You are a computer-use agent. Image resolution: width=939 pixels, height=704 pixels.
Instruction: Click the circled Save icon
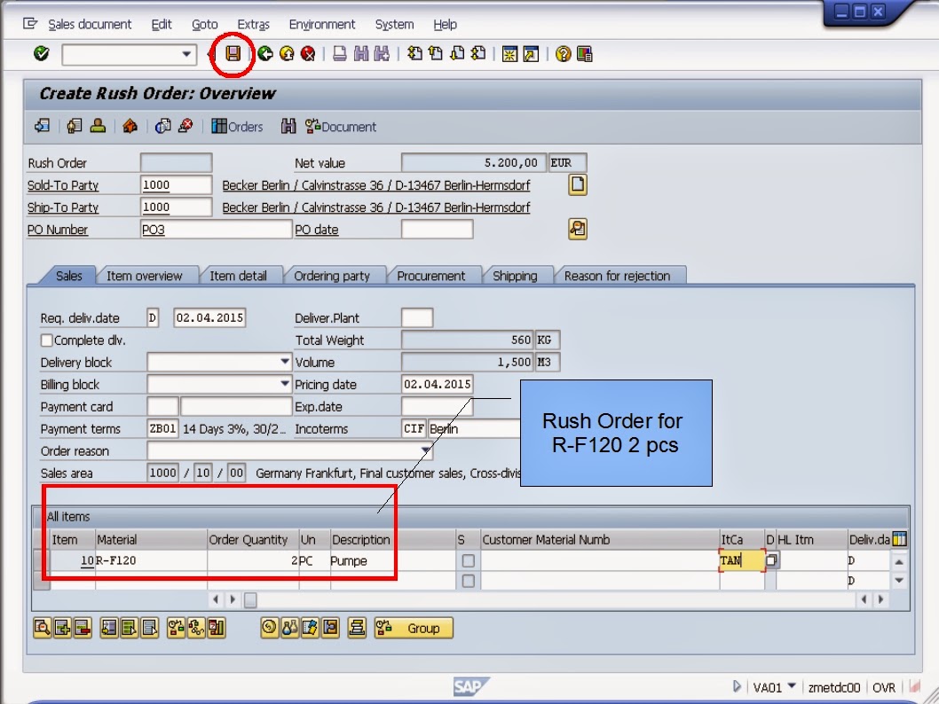(x=233, y=54)
